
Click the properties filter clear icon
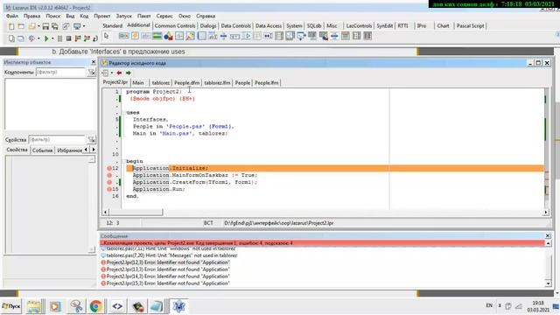coord(91,140)
